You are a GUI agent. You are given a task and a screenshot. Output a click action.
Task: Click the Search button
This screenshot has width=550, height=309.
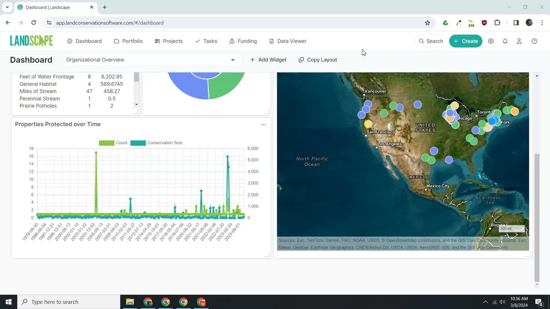point(431,41)
